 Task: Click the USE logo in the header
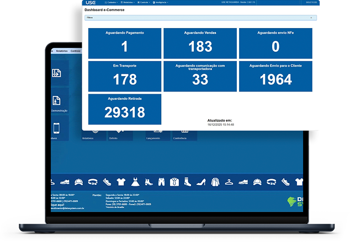[92, 3]
